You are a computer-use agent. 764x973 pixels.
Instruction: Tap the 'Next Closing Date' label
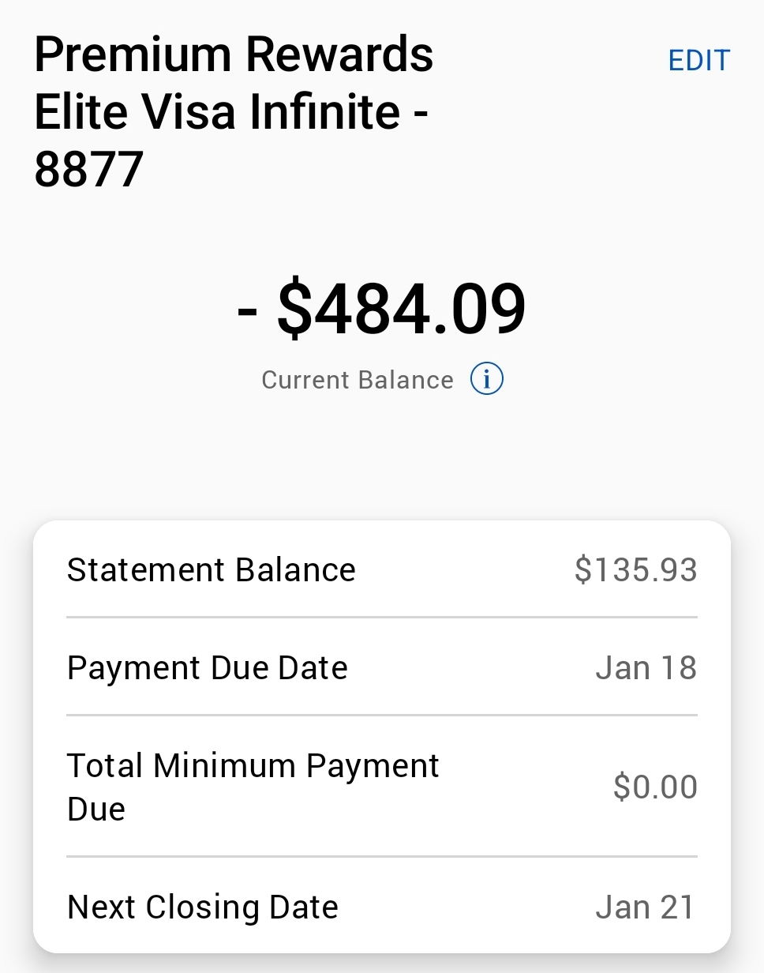[202, 907]
